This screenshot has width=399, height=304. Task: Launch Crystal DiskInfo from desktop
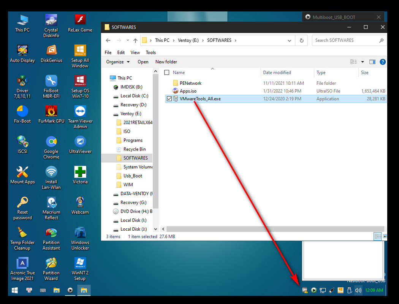[51, 26]
